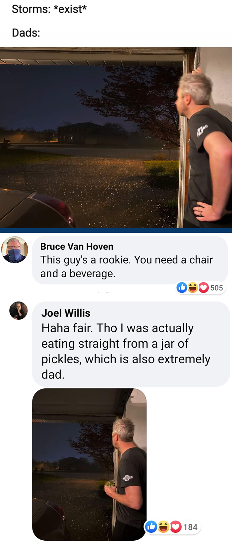Click the laughing reaction on Joel's reply
This screenshot has width=232, height=543.
(x=163, y=526)
